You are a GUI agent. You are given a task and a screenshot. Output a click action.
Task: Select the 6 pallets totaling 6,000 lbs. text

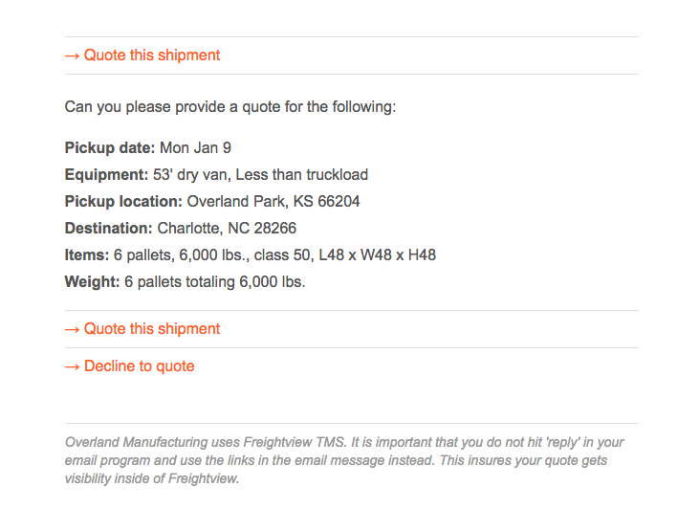point(214,281)
